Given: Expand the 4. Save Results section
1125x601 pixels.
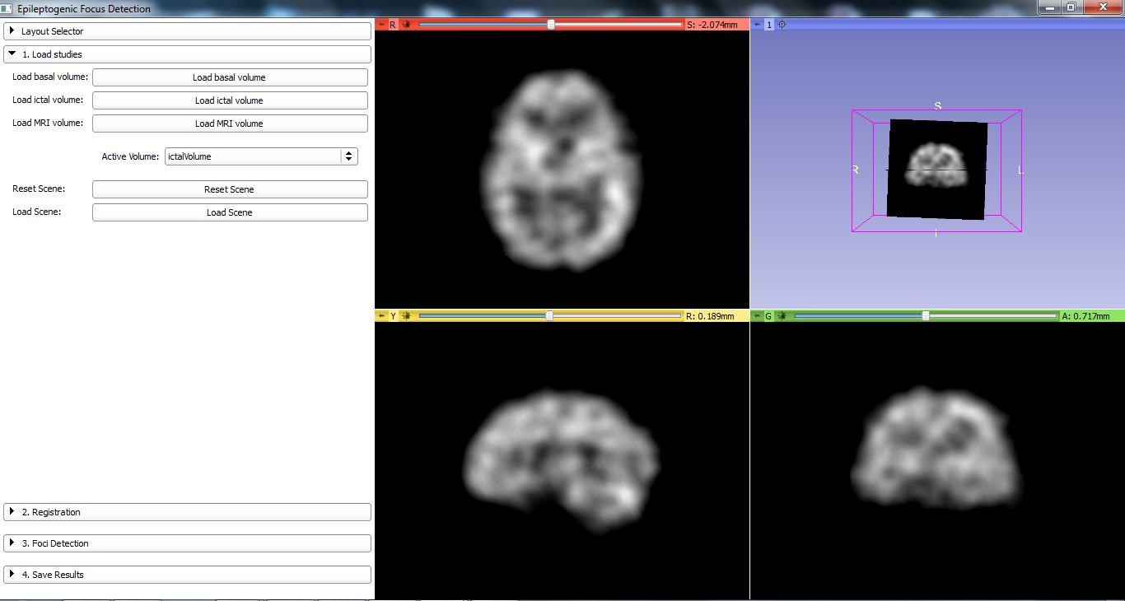Looking at the screenshot, I should tap(188, 575).
